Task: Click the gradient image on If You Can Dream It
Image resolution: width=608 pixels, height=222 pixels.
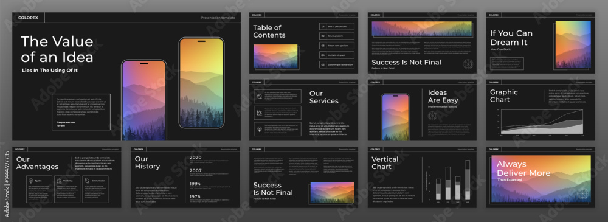Action: tap(573, 44)
